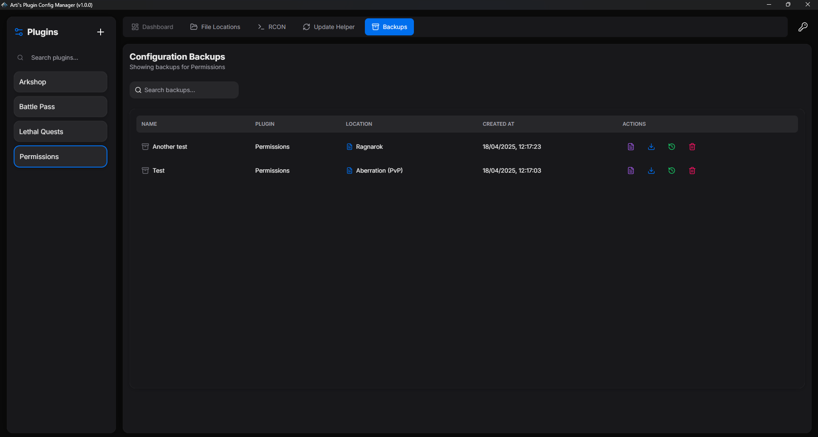Click the Configuration Backups heading
Screen dimensions: 818x437
(x=177, y=57)
